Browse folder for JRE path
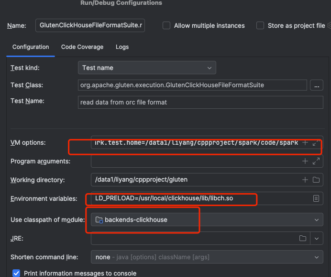The image size is (331, 277). point(303,238)
